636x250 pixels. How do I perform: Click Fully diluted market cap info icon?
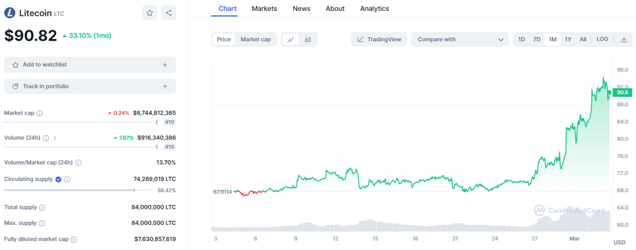(74, 239)
